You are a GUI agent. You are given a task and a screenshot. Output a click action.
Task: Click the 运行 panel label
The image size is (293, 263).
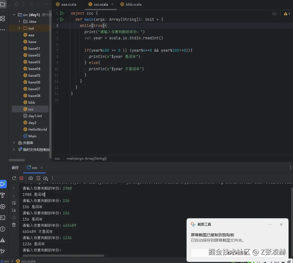15,168
